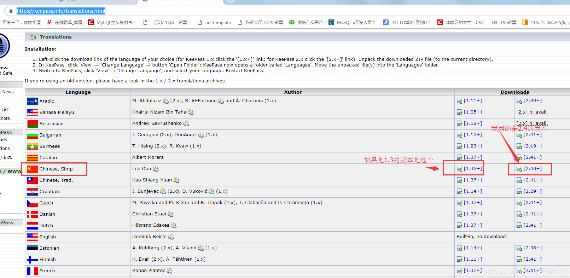The width and height of the screenshot is (570, 278).
Task: Click the download icon beside Chinese Simp. [2.40+]
Action: 519,169
